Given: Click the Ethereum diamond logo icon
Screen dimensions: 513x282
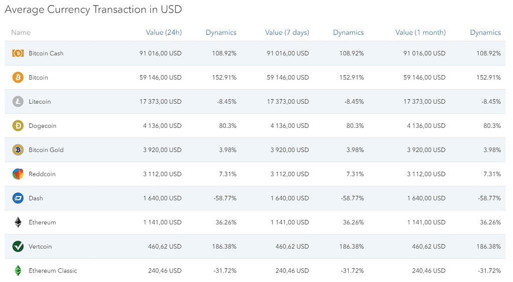Looking at the screenshot, I should (18, 222).
